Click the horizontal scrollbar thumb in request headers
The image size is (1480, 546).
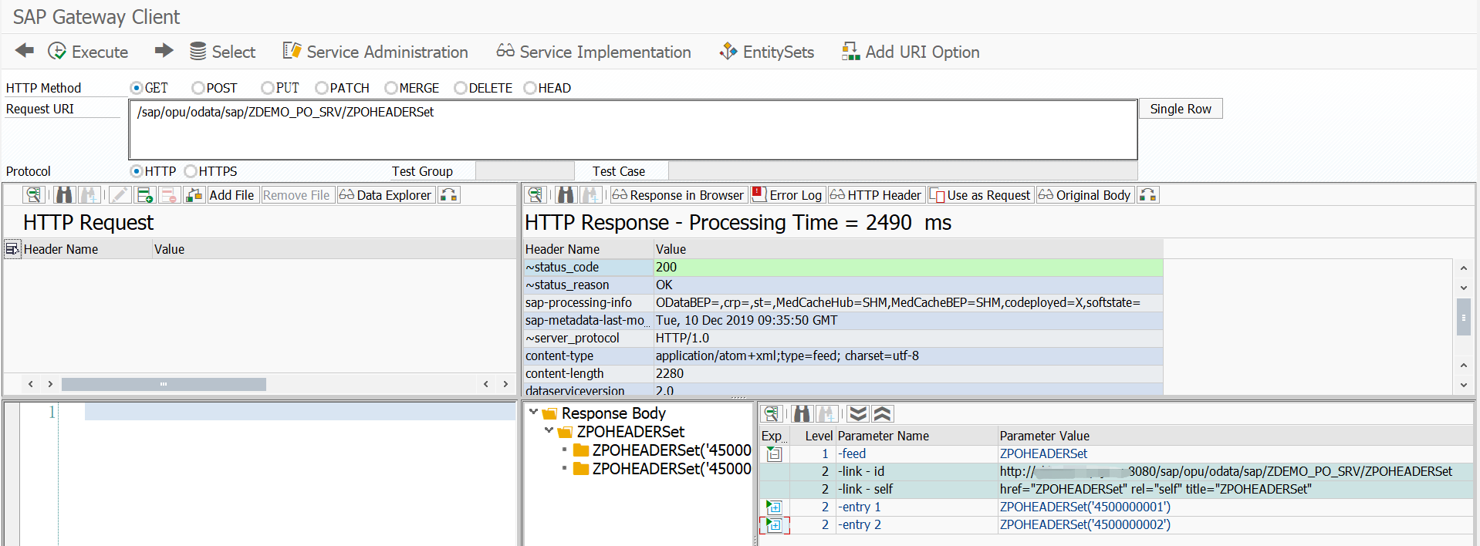coord(164,384)
